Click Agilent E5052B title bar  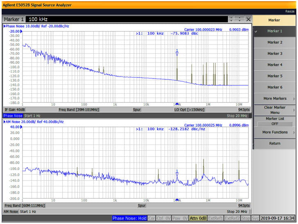(x=149, y=5)
